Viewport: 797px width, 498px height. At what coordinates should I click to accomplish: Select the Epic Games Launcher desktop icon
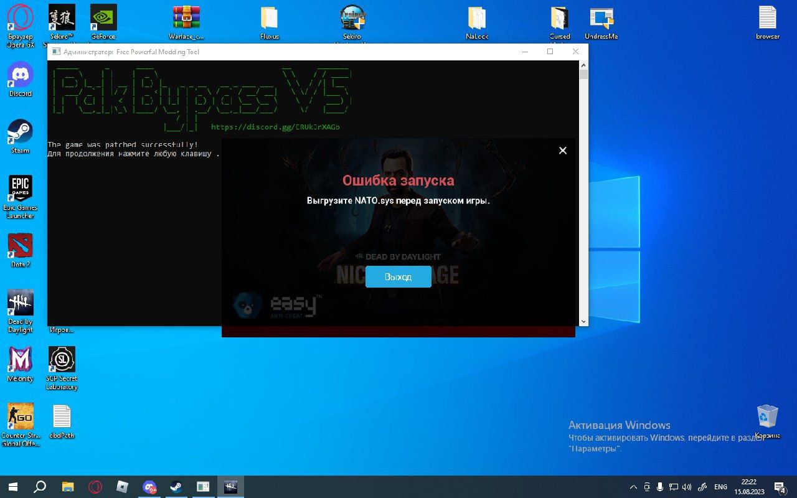coord(20,189)
